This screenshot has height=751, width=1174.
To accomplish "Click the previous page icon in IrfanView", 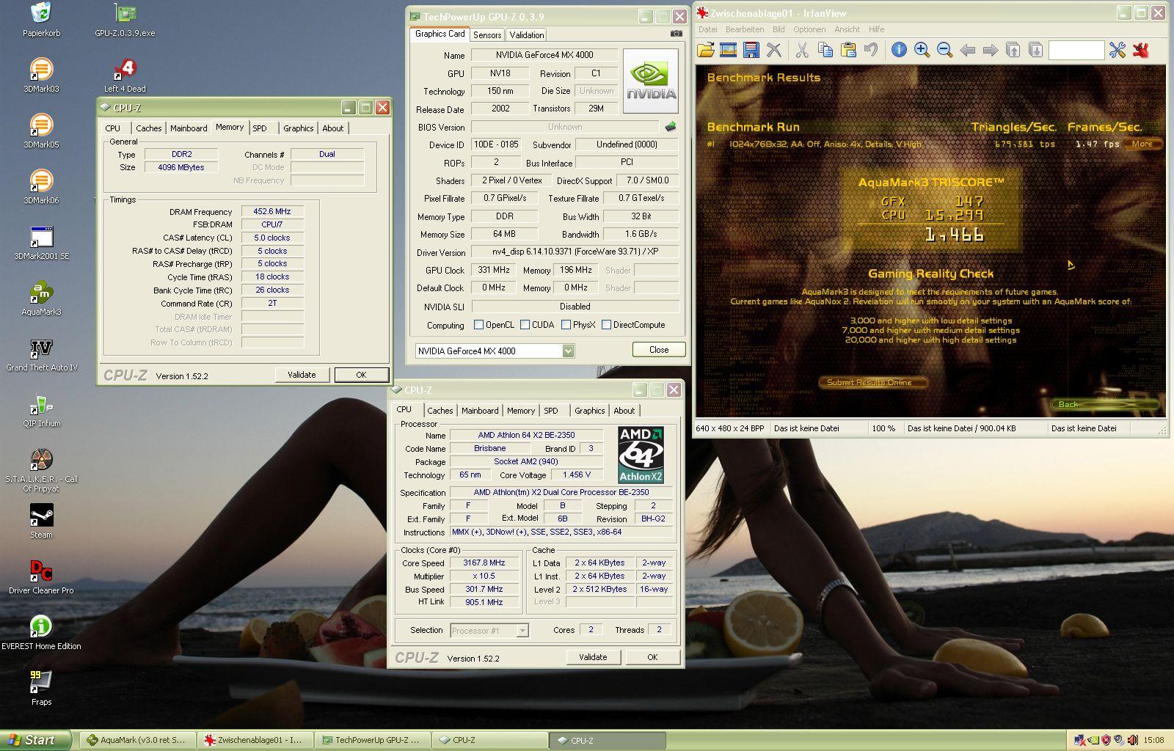I will point(1013,50).
